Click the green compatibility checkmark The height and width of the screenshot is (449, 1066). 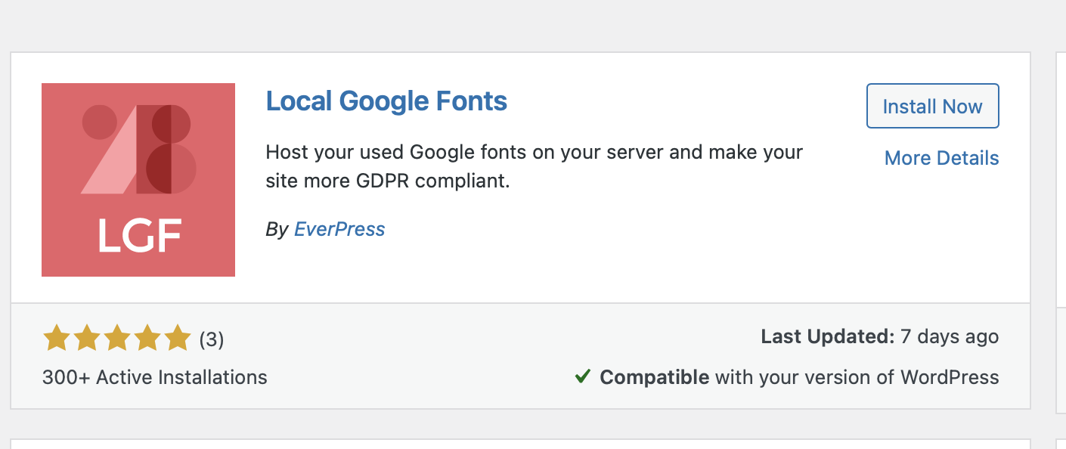[x=582, y=376]
